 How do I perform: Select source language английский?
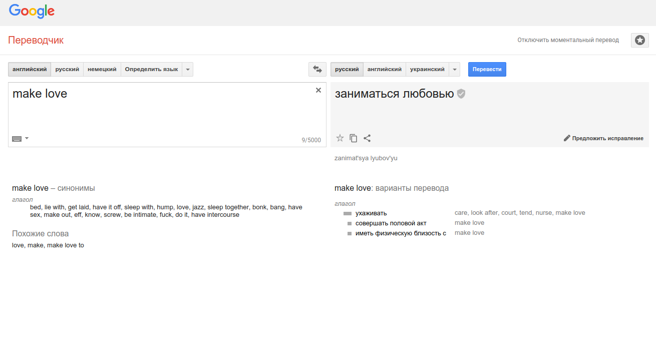pos(30,69)
